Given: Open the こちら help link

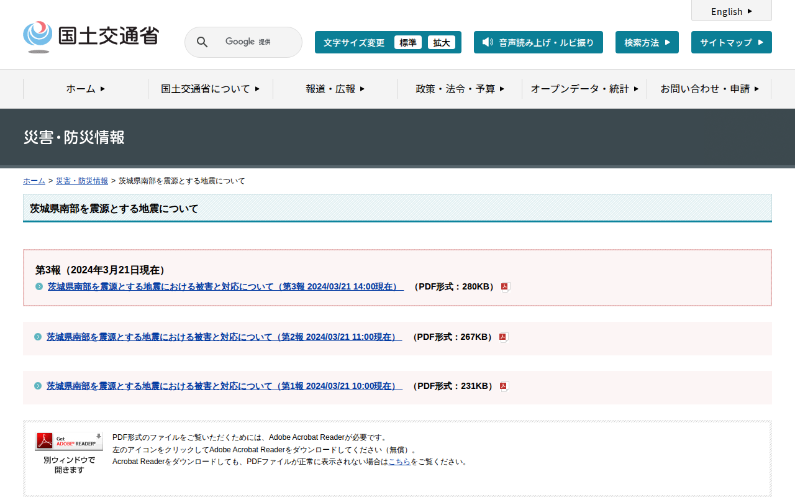Looking at the screenshot, I should click(x=399, y=462).
